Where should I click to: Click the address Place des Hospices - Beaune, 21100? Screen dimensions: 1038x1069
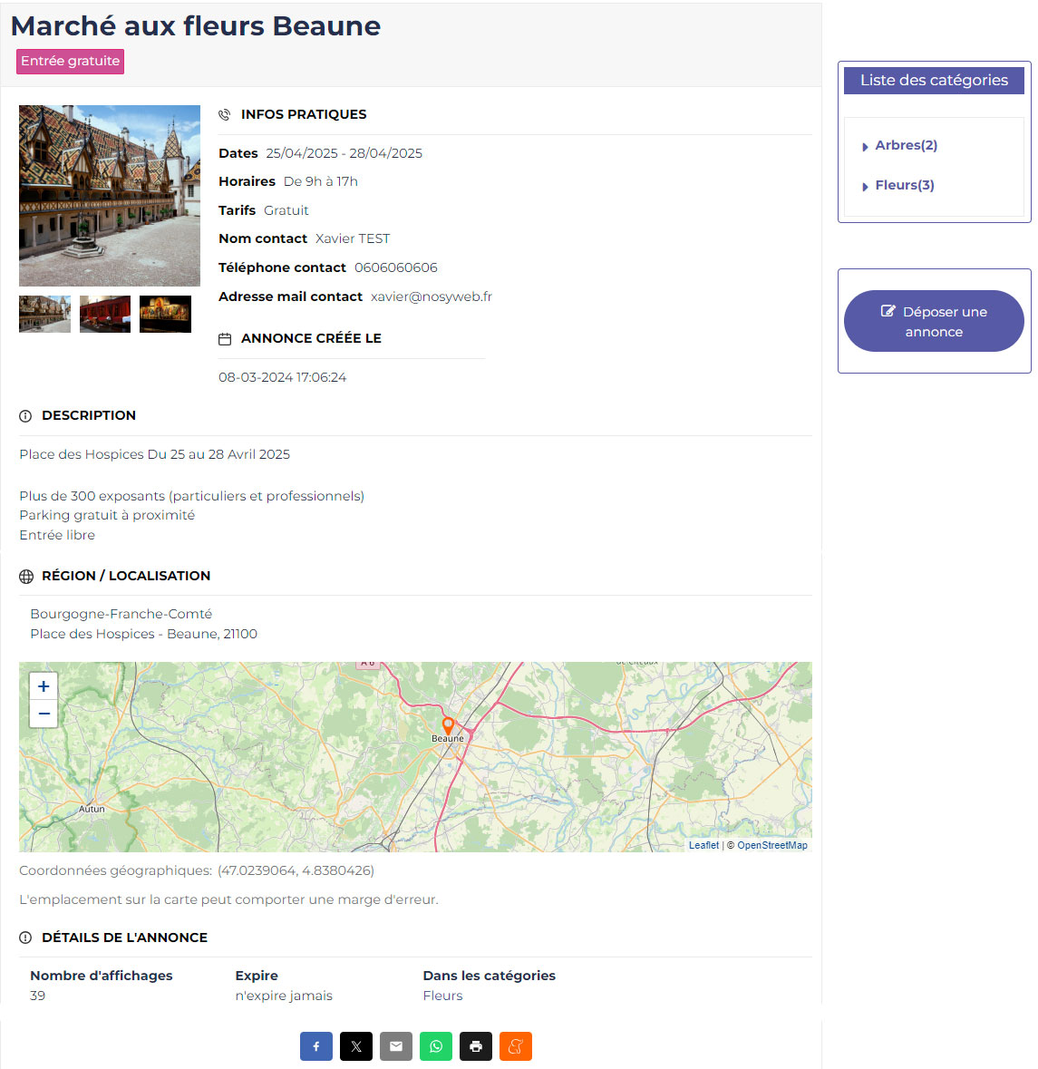coord(144,634)
